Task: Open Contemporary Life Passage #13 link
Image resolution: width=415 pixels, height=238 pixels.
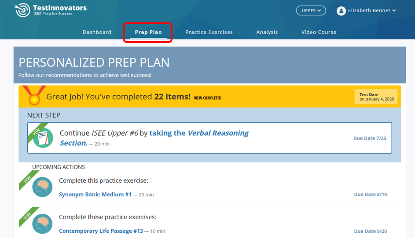Action: click(101, 231)
